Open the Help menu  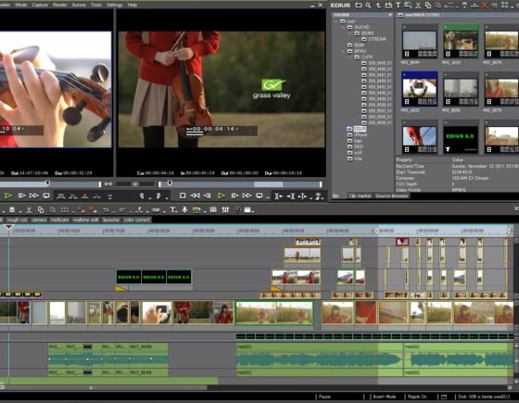133,5
